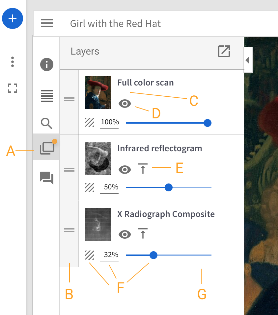Open the index panel from the sidebar

(46, 96)
